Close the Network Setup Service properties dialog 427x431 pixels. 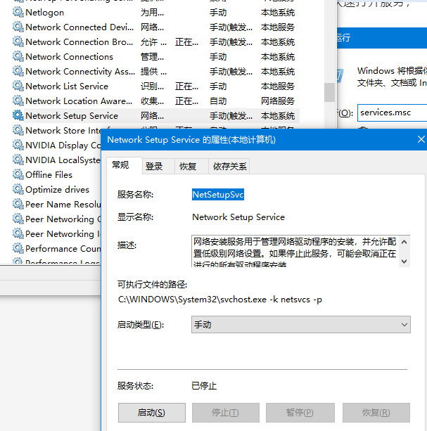pos(421,139)
